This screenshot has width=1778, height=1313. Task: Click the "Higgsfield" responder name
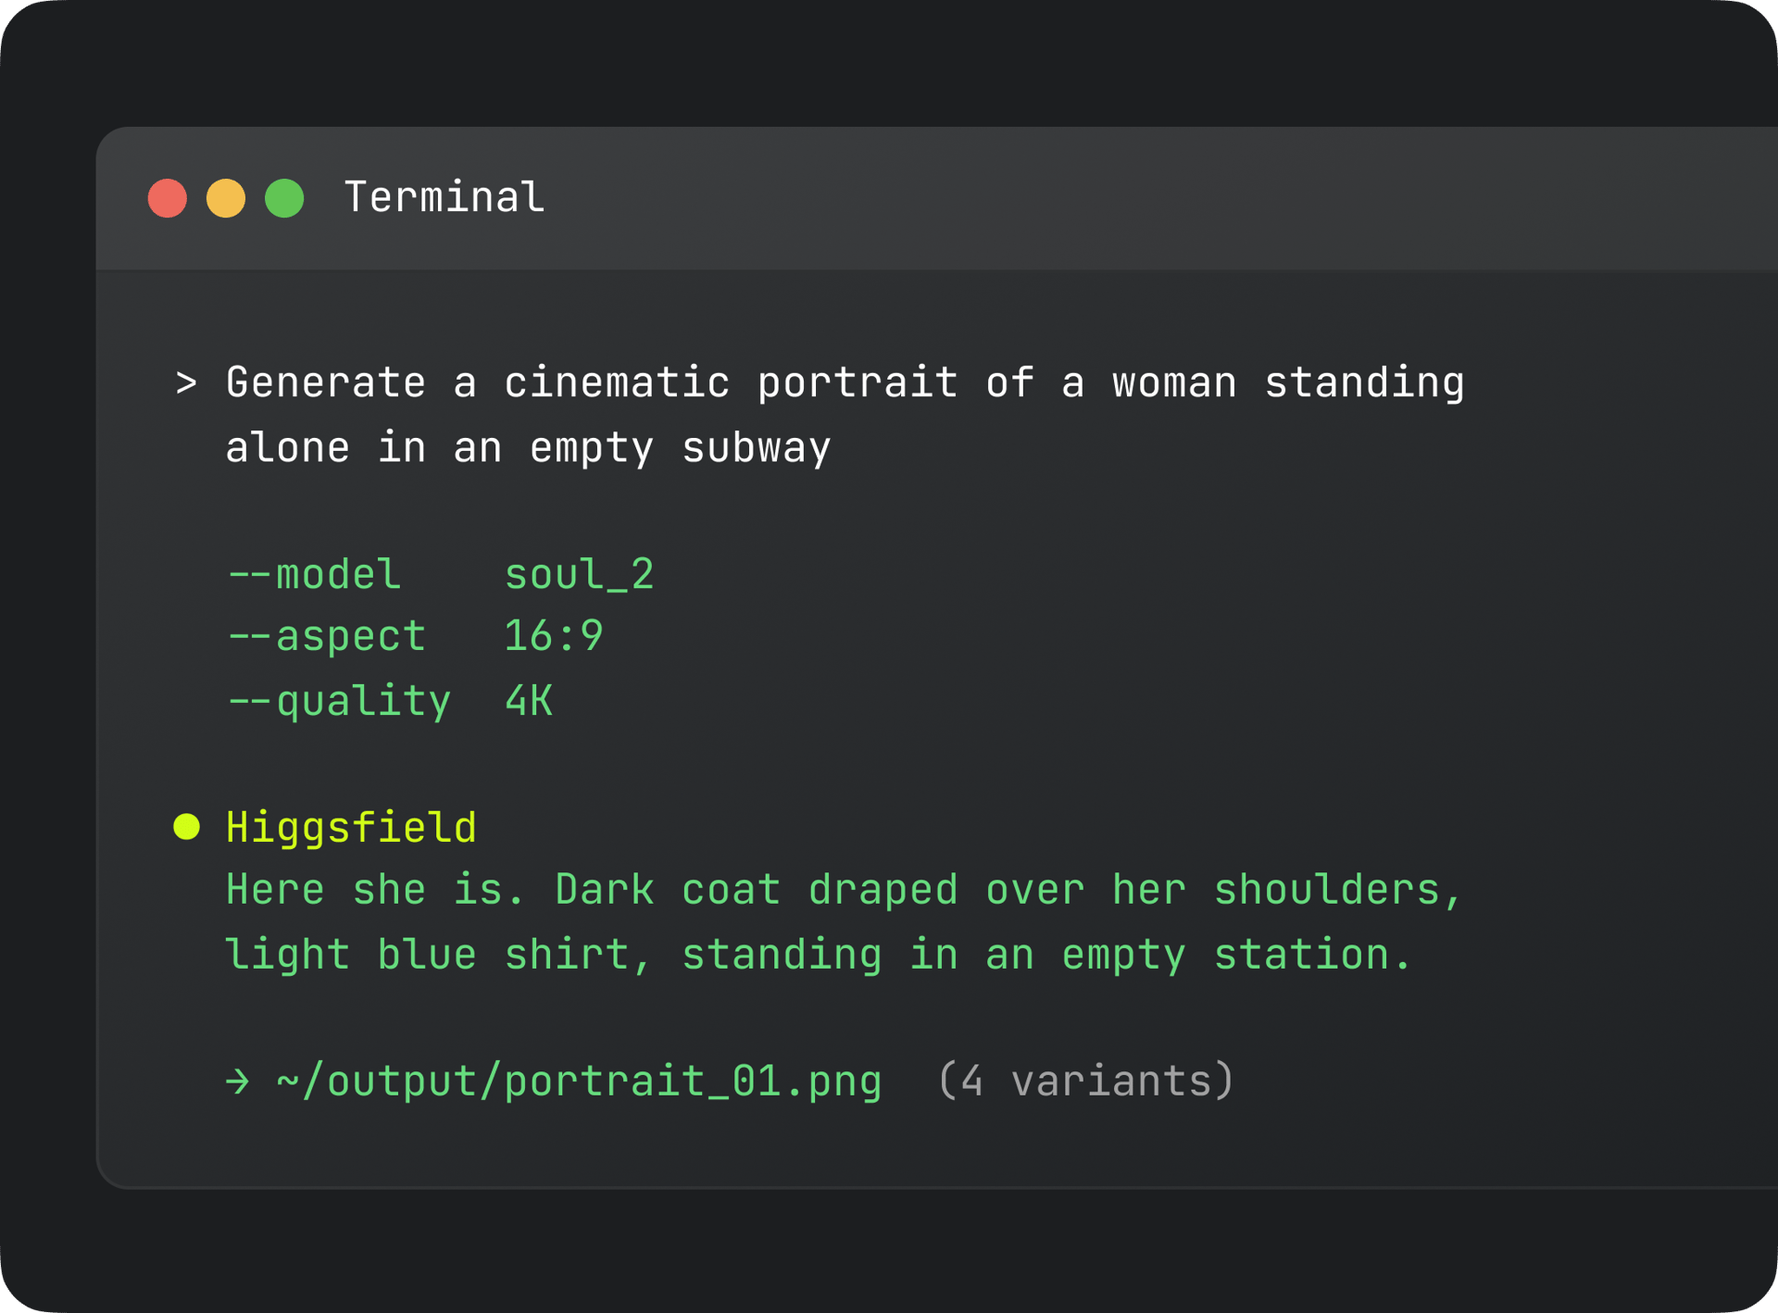pos(351,828)
